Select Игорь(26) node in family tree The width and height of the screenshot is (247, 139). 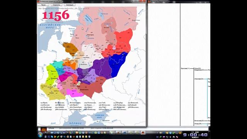198,124
